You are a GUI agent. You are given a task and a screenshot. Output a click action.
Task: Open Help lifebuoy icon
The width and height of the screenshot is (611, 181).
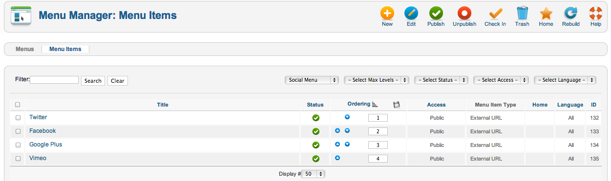tap(596, 13)
